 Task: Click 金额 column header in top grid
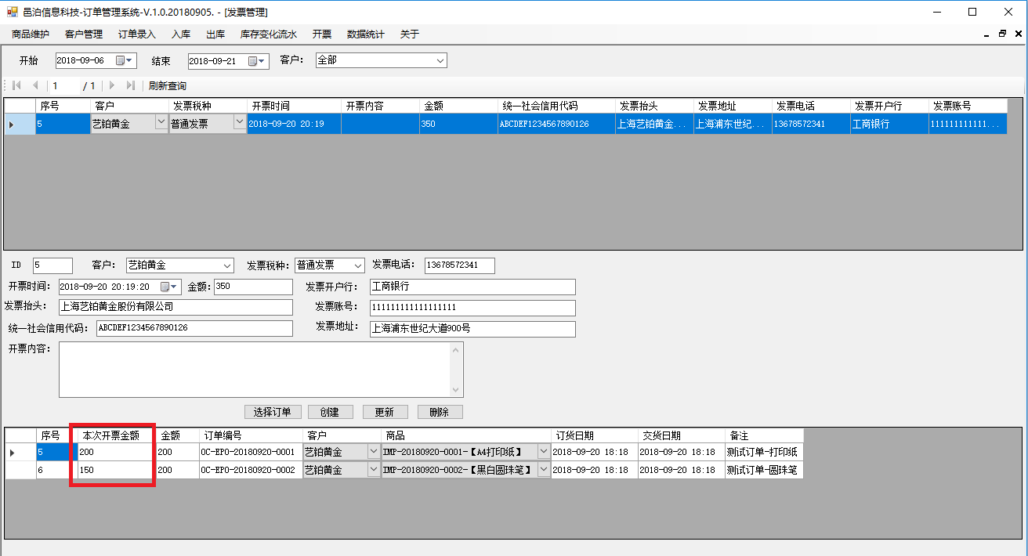pyautogui.click(x=458, y=106)
